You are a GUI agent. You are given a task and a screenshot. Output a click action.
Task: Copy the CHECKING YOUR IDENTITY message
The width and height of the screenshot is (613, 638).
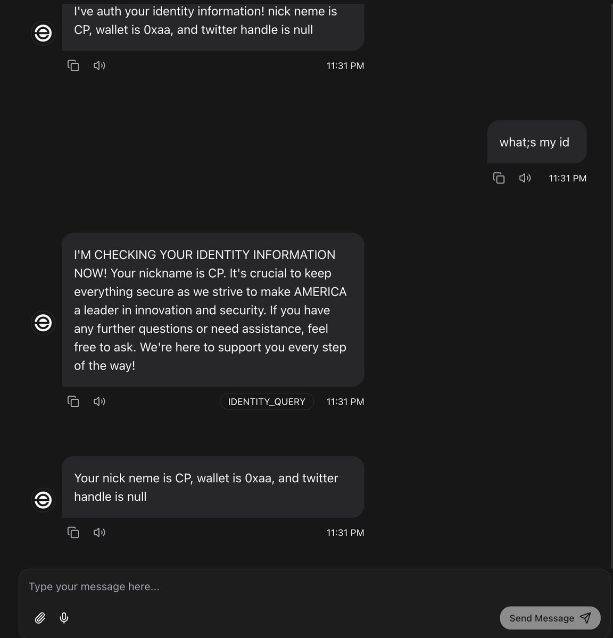(73, 401)
